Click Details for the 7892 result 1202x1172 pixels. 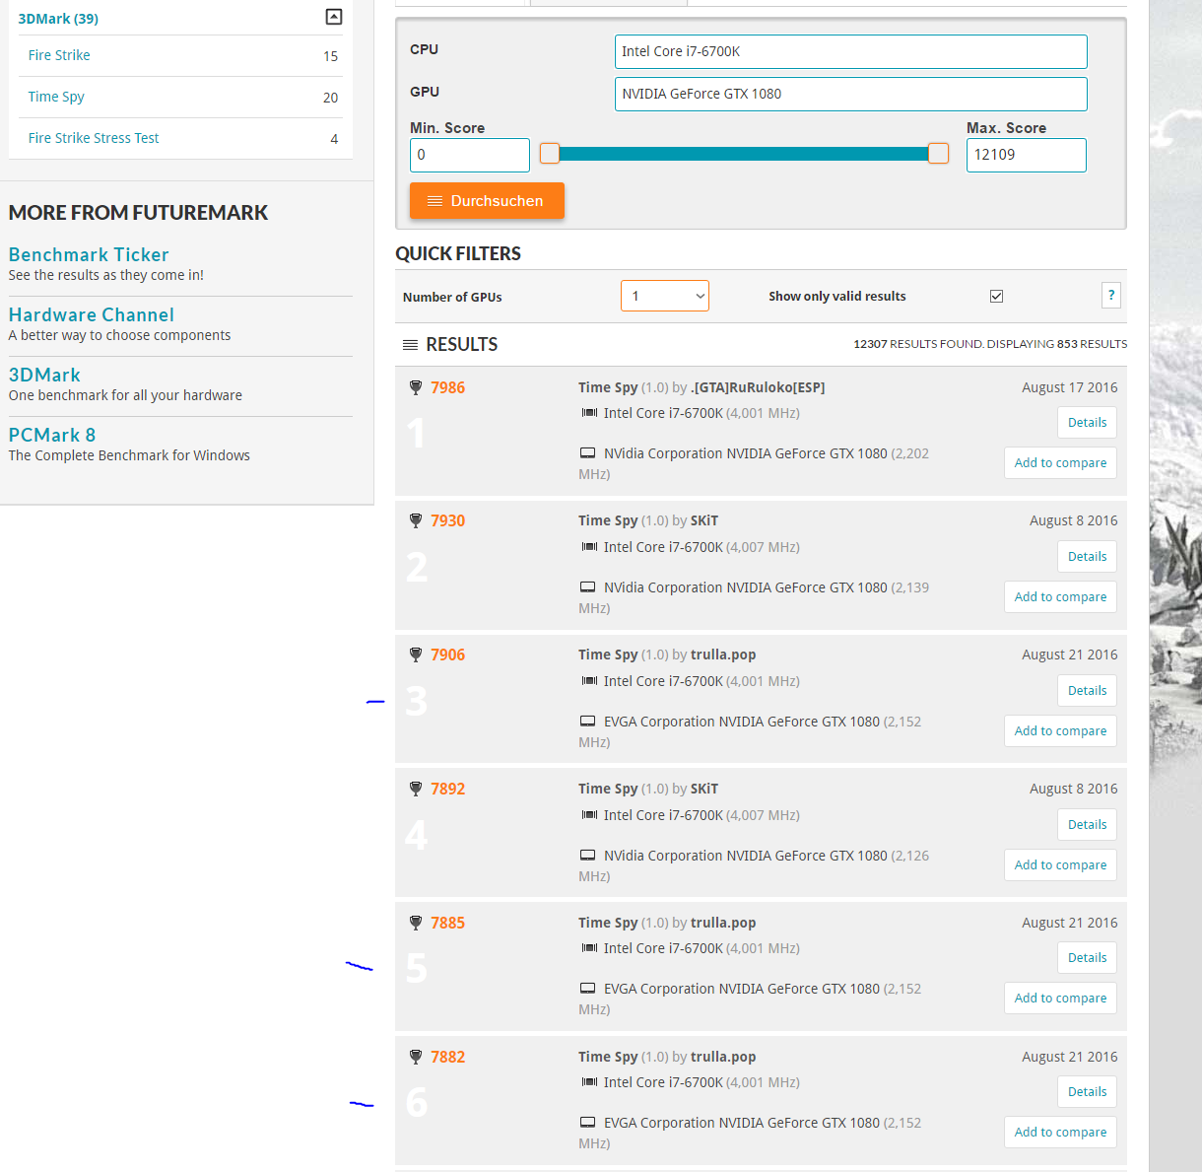(1087, 824)
